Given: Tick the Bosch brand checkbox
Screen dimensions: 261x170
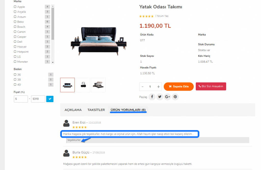Looking at the screenshot, I should tap(15, 27).
